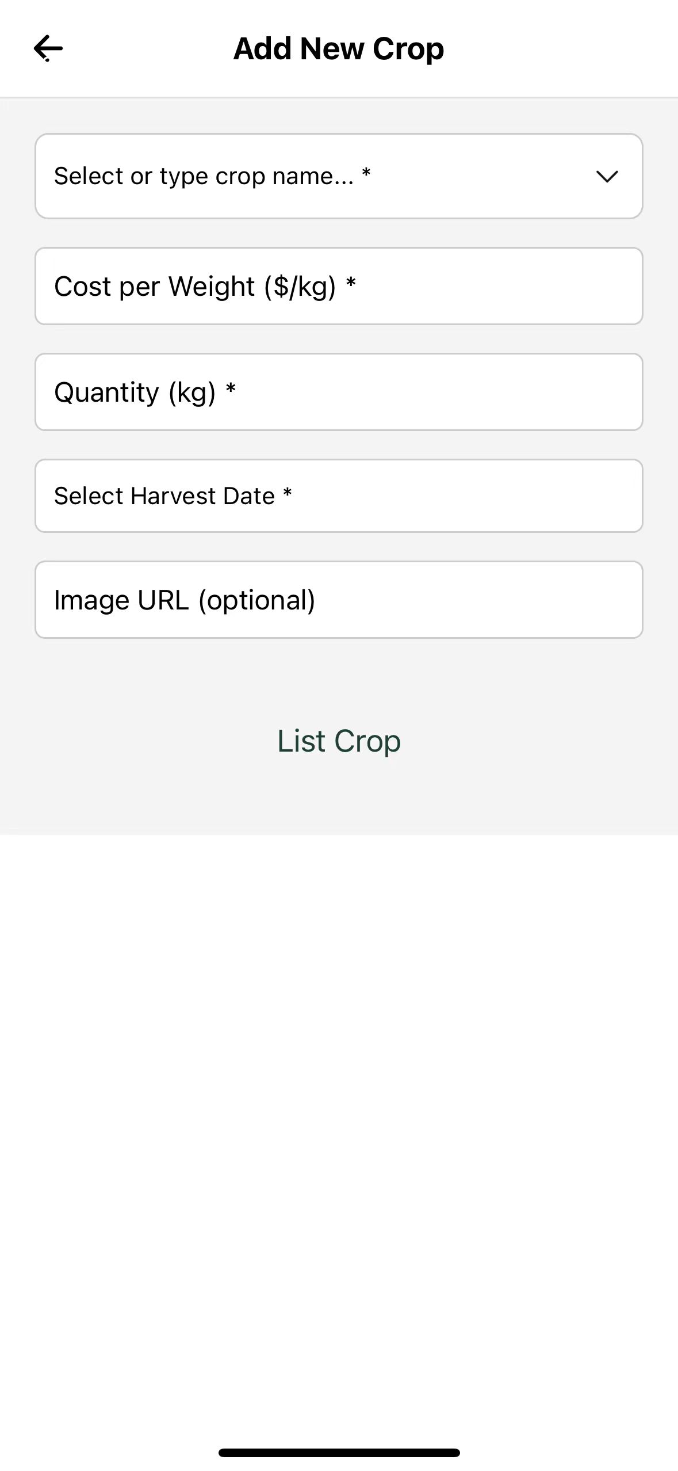Go back using the arrow icon
This screenshot has height=1471, width=678.
(x=48, y=48)
